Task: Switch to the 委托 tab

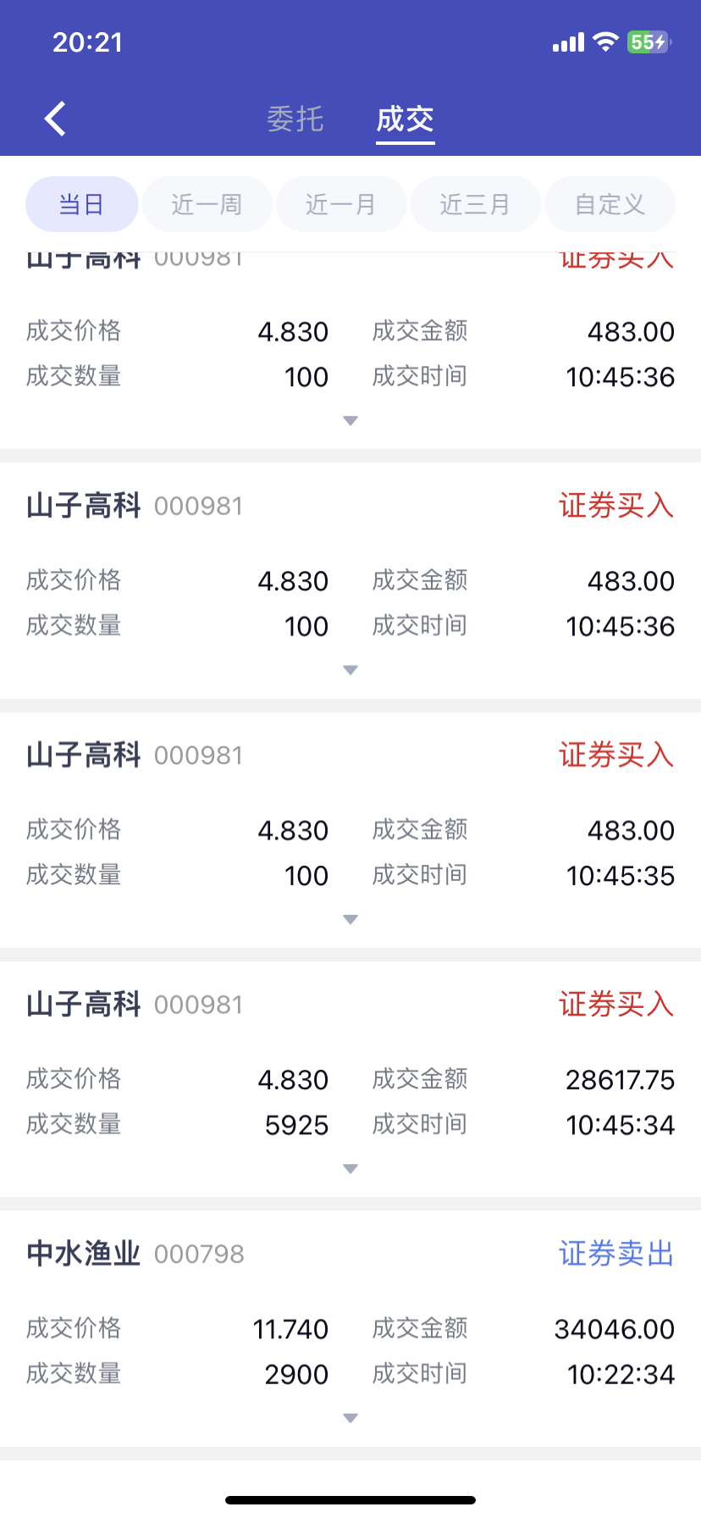Action: (x=295, y=119)
